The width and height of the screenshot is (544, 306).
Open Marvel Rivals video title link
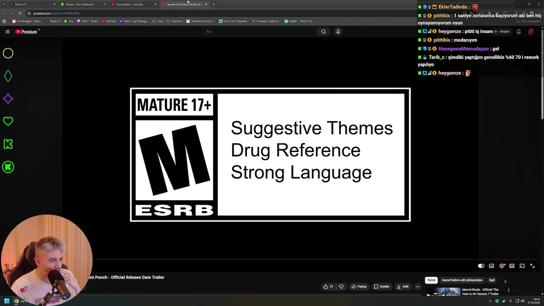480,292
